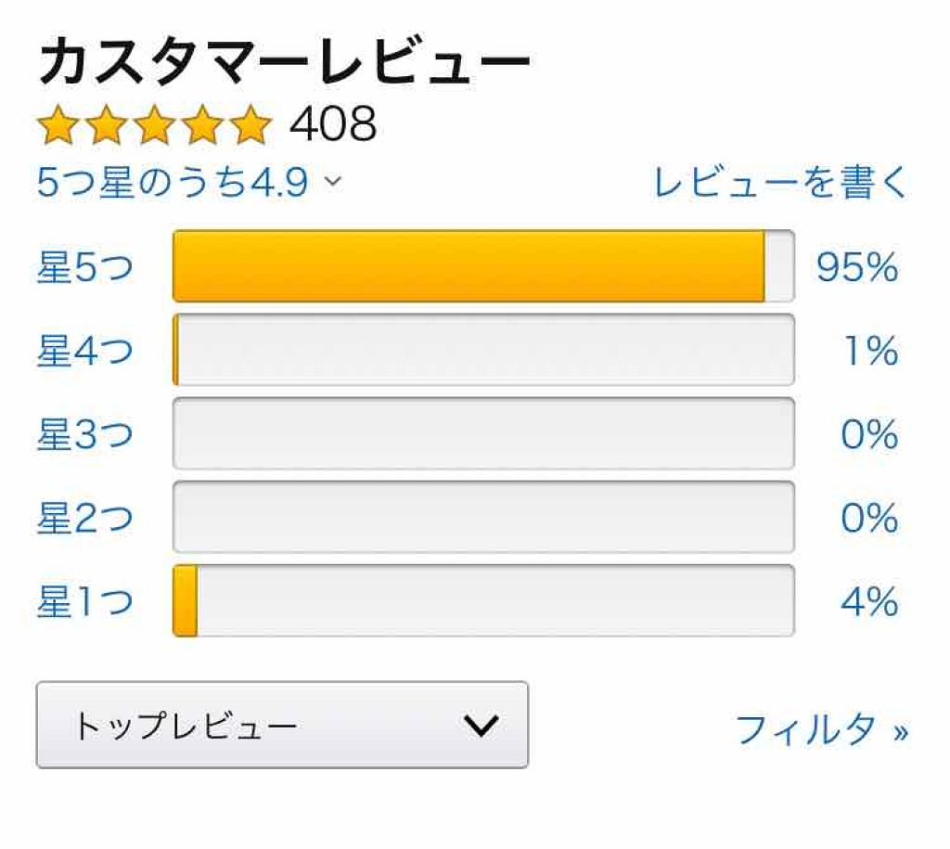This screenshot has height=849, width=950.
Task: Open the トップレビュー sort dropdown
Action: (281, 726)
